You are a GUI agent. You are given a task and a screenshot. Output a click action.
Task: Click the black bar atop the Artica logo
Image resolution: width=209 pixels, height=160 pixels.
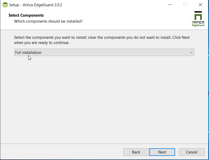click(x=198, y=12)
